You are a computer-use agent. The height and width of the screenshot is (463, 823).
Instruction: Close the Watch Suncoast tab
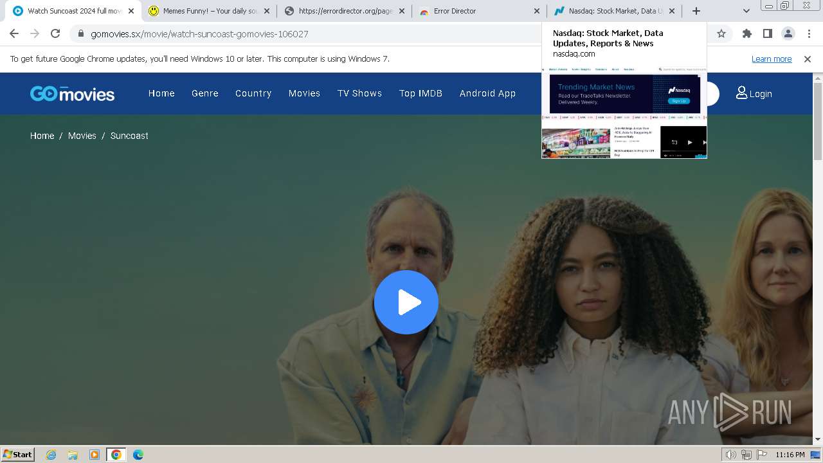tap(131, 11)
